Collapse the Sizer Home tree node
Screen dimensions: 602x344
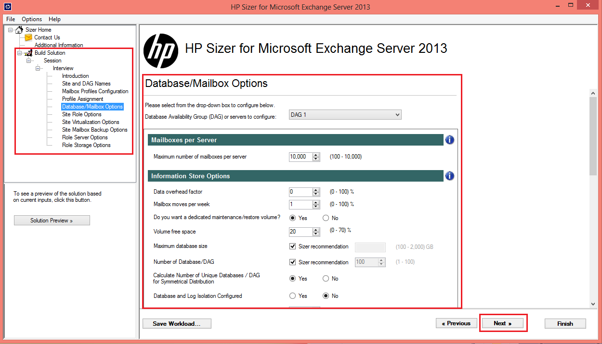click(x=11, y=30)
